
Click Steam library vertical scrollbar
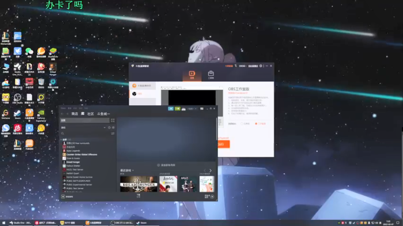click(217, 128)
